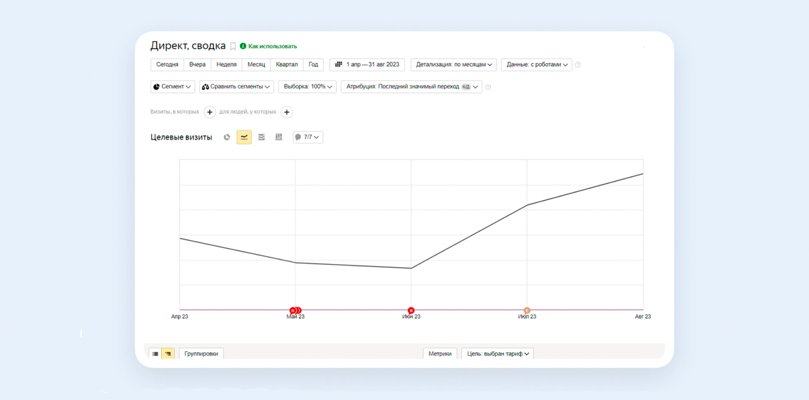
Task: Switch chart to pie view
Action: point(227,137)
